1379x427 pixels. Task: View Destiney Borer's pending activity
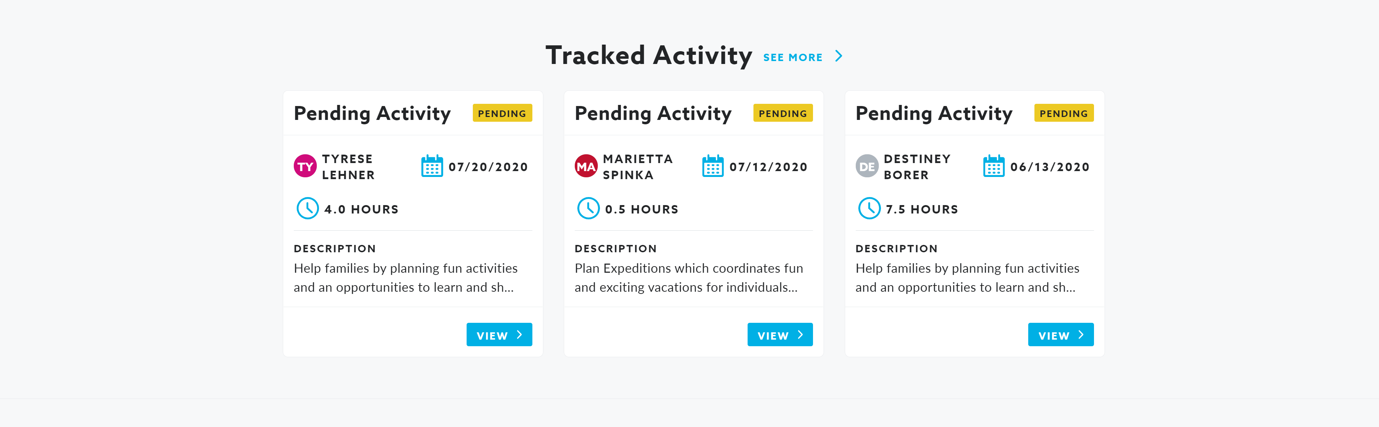1060,335
